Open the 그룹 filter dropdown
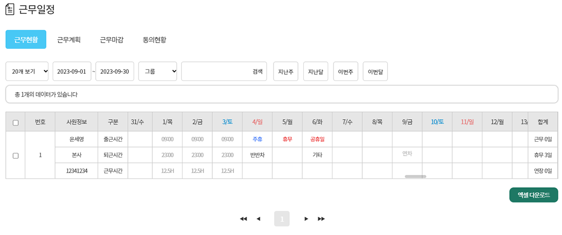Screen dimensions: 562x235 [158, 71]
